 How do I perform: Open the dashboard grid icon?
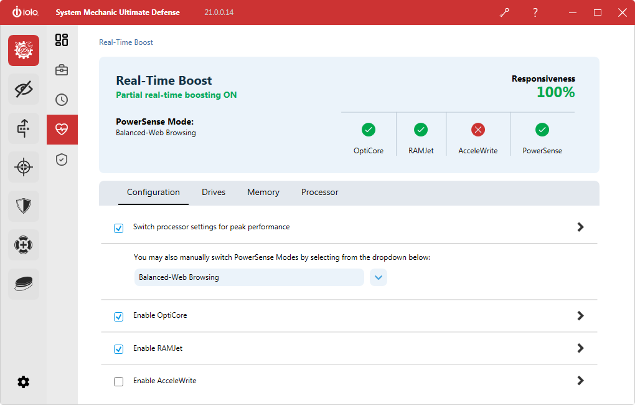[x=62, y=40]
